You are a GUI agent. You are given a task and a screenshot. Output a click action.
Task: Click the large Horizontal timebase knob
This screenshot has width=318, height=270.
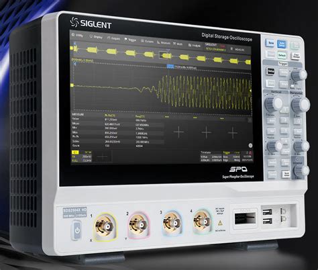click(301, 105)
